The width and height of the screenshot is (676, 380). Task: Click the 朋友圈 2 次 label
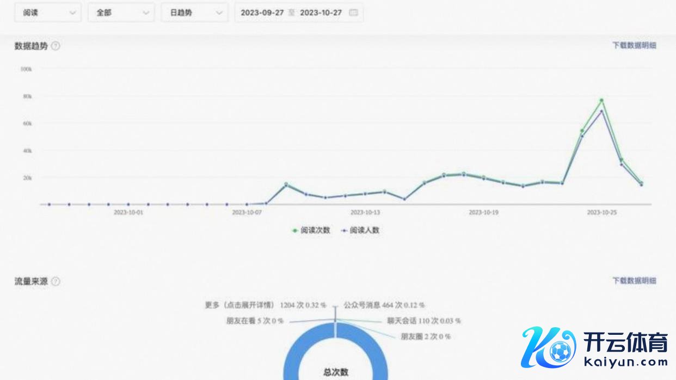click(426, 337)
